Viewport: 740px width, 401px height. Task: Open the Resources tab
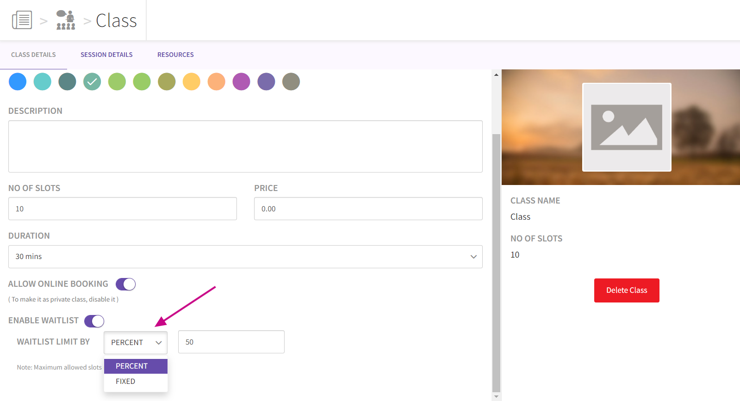pyautogui.click(x=175, y=55)
